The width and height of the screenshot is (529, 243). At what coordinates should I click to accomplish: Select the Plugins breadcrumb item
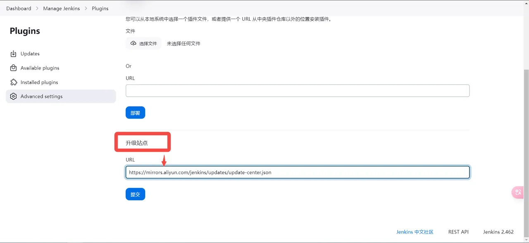tap(100, 8)
